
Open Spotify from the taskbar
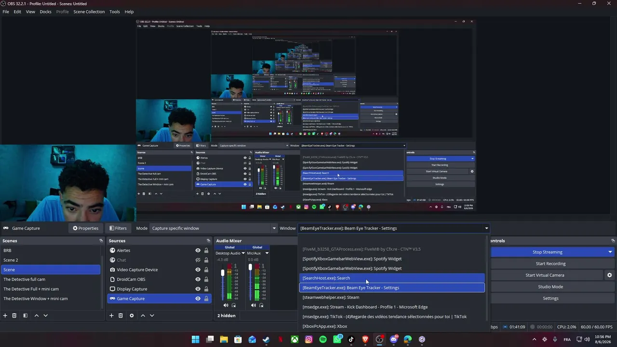coord(323,339)
